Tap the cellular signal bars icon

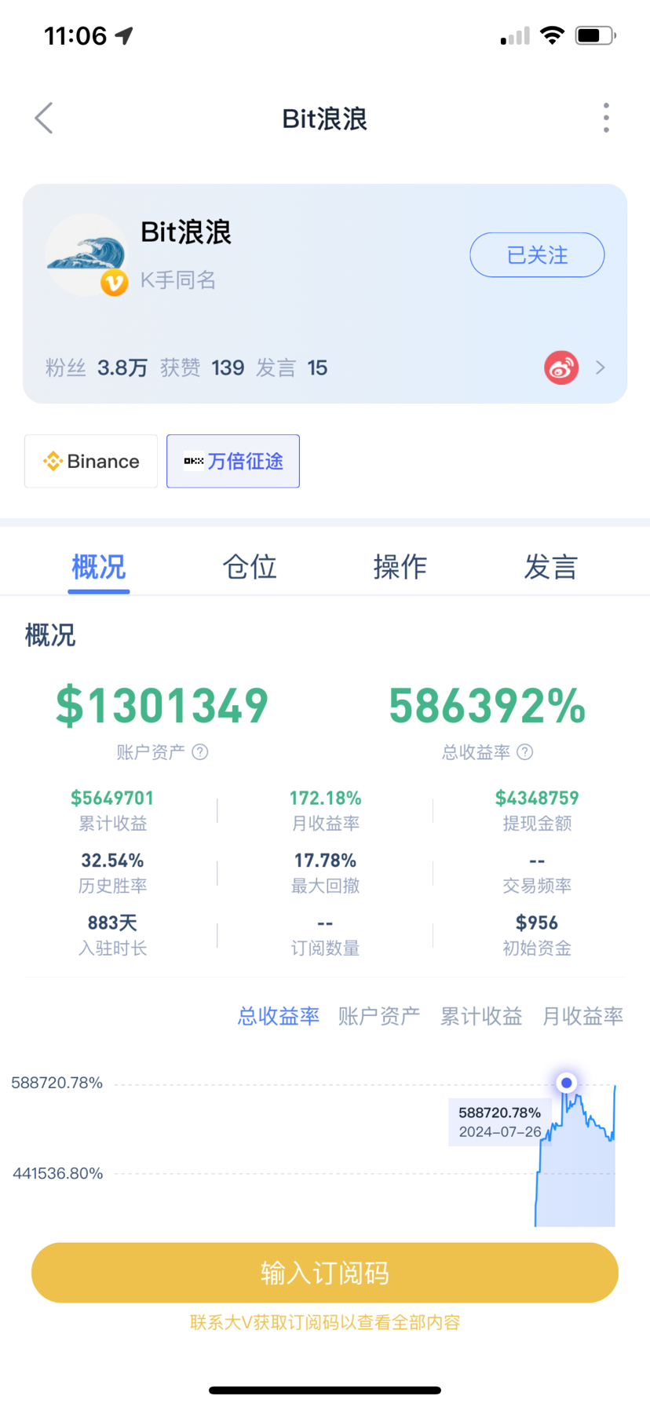pyautogui.click(x=515, y=36)
